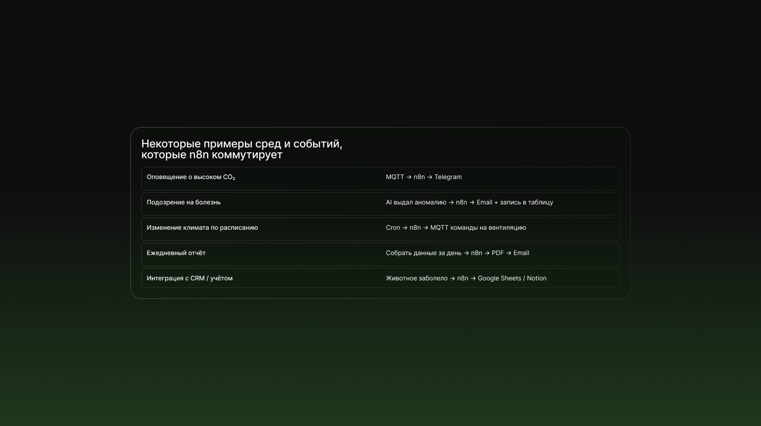Click 'запись в таблицу' in the second row

click(526, 203)
